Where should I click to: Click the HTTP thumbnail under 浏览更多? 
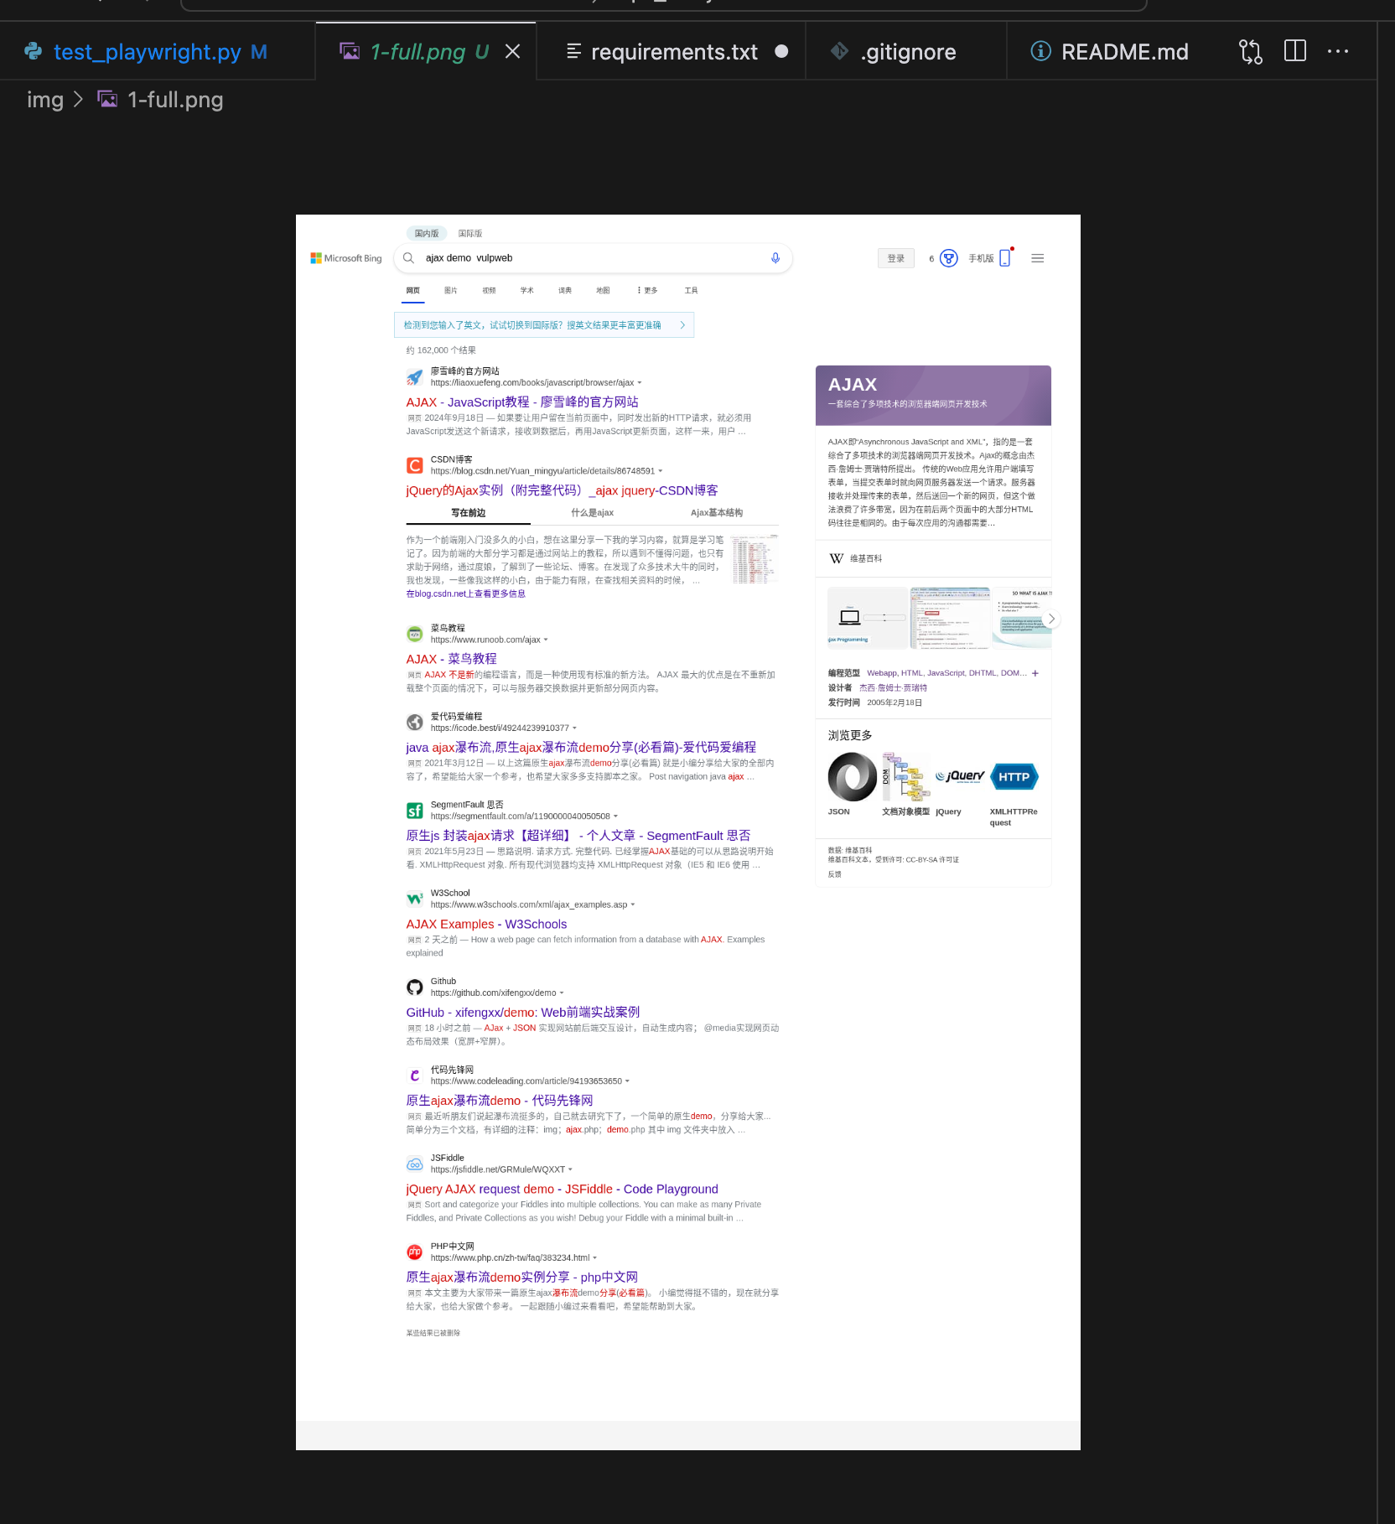pos(1014,777)
